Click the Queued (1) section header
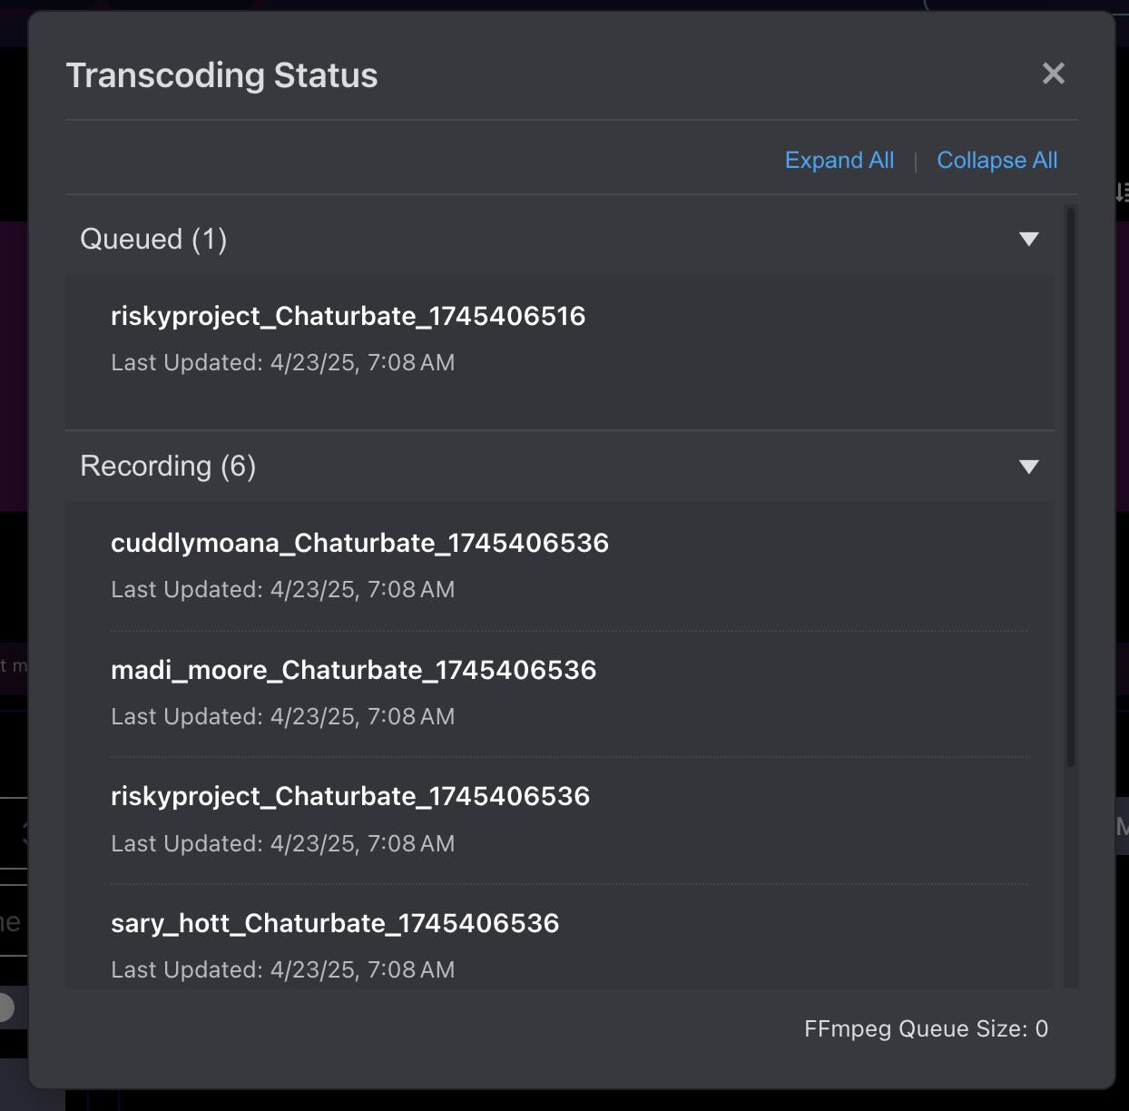Screen dimensions: 1129x1111 (x=154, y=240)
